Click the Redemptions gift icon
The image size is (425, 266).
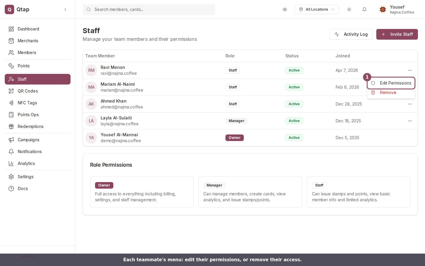(x=11, y=126)
